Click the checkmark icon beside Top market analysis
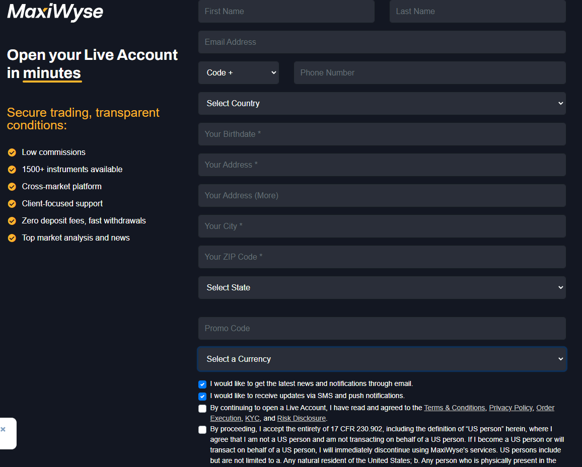The width and height of the screenshot is (582, 467). [12, 238]
